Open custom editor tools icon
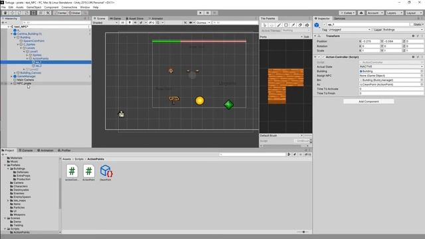The width and height of the screenshot is (425, 239). pyautogui.click(x=48, y=13)
